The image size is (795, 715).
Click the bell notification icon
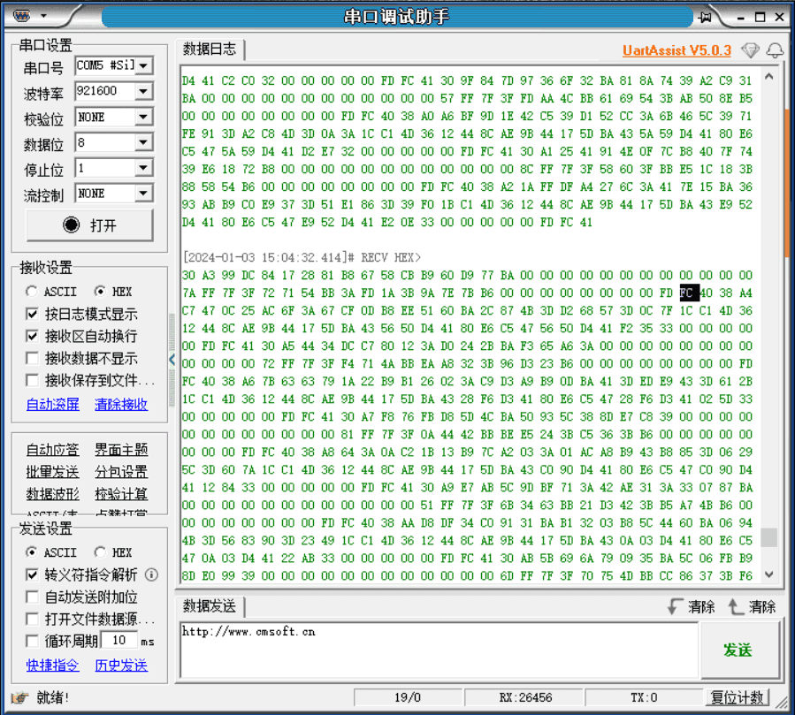click(x=775, y=50)
